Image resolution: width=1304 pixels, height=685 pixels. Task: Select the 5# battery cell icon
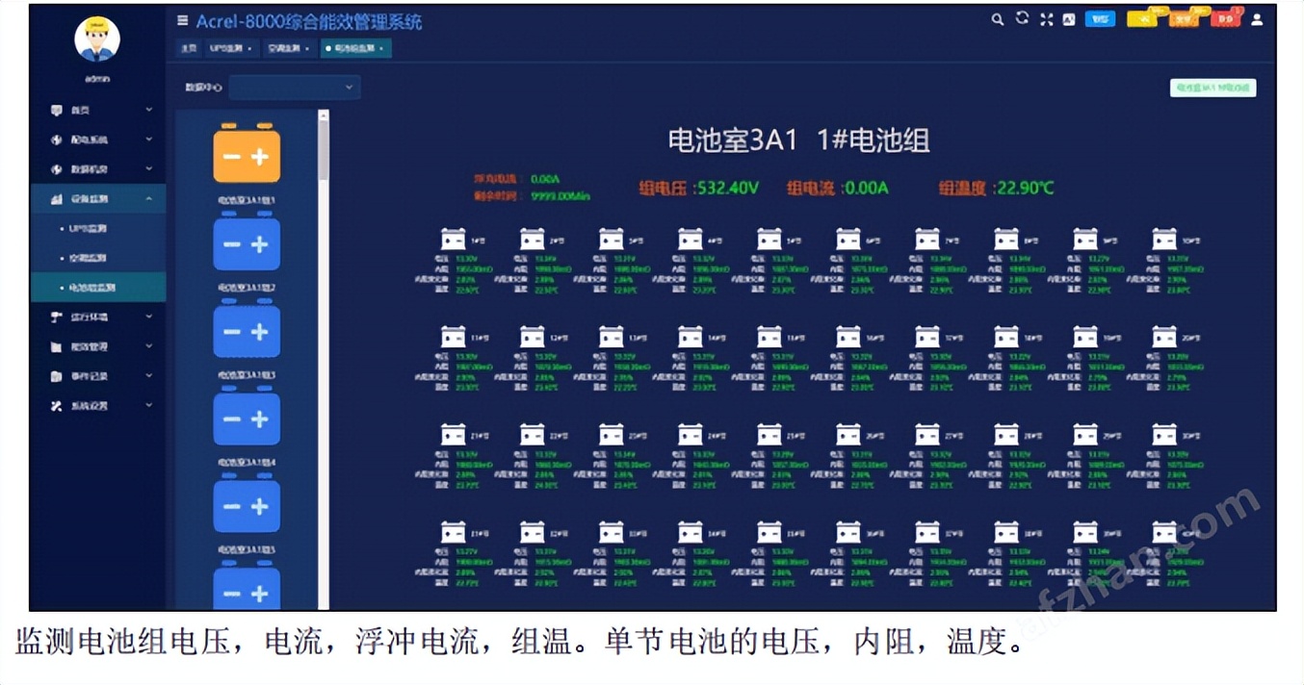pos(769,239)
